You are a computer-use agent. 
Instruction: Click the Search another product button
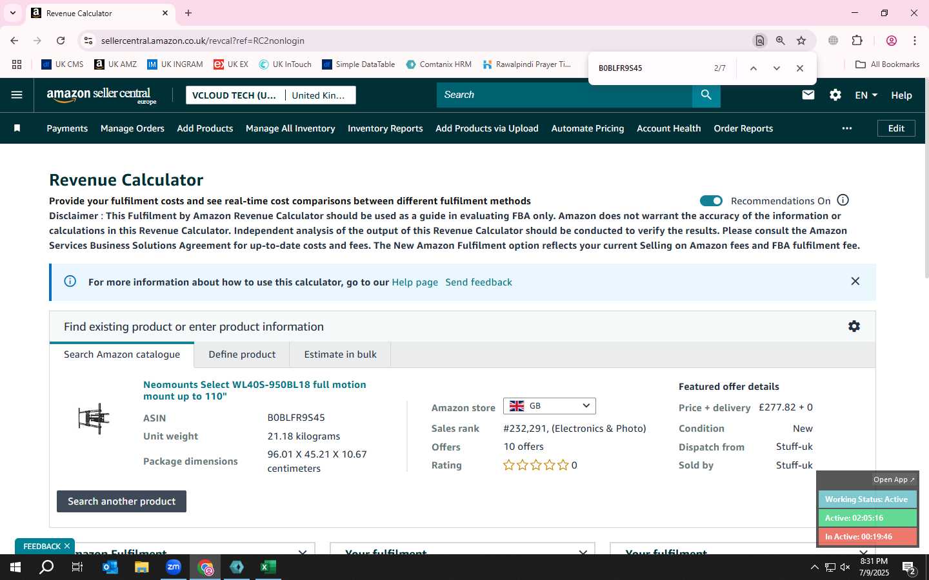pos(121,501)
